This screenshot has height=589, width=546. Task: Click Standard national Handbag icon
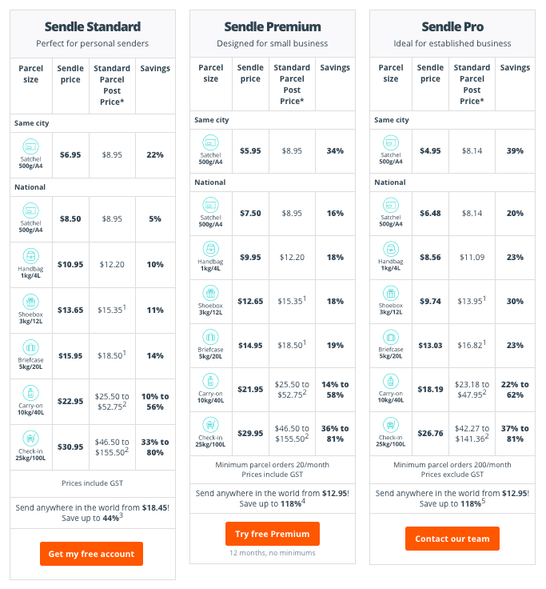pos(30,256)
